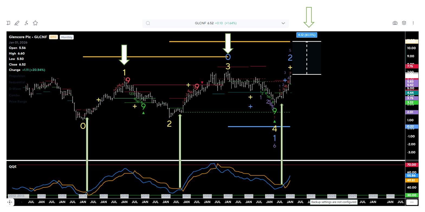Click the leftmost notes panel icon
This screenshot has width=425, height=212.
click(x=8, y=23)
